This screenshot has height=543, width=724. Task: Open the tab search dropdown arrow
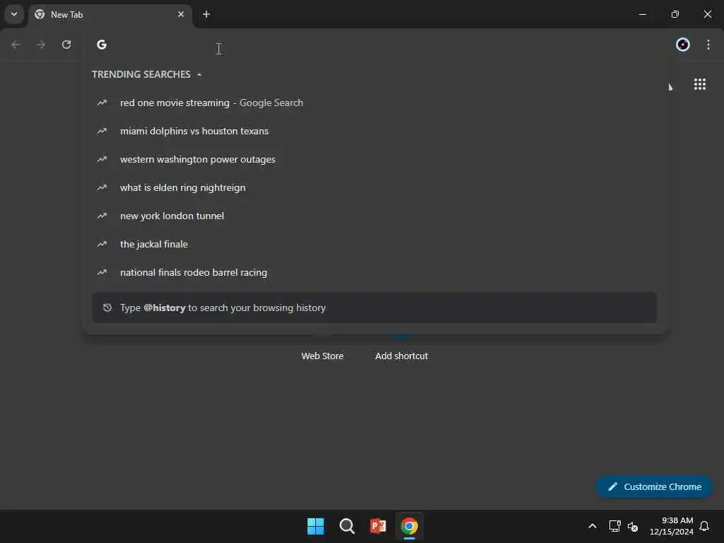14,14
